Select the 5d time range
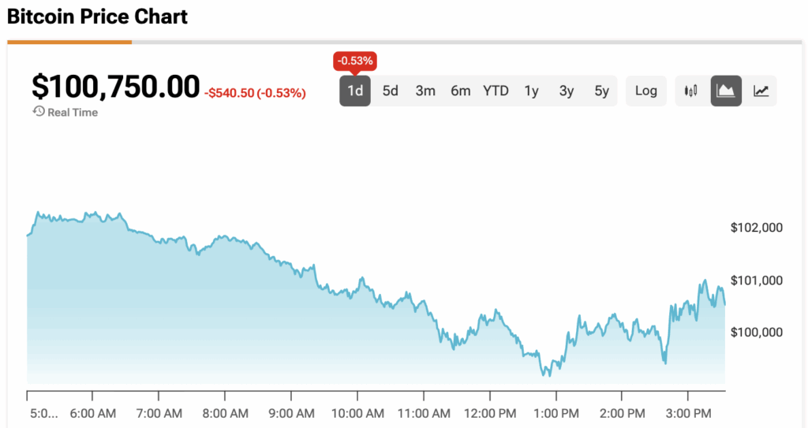 coord(391,91)
